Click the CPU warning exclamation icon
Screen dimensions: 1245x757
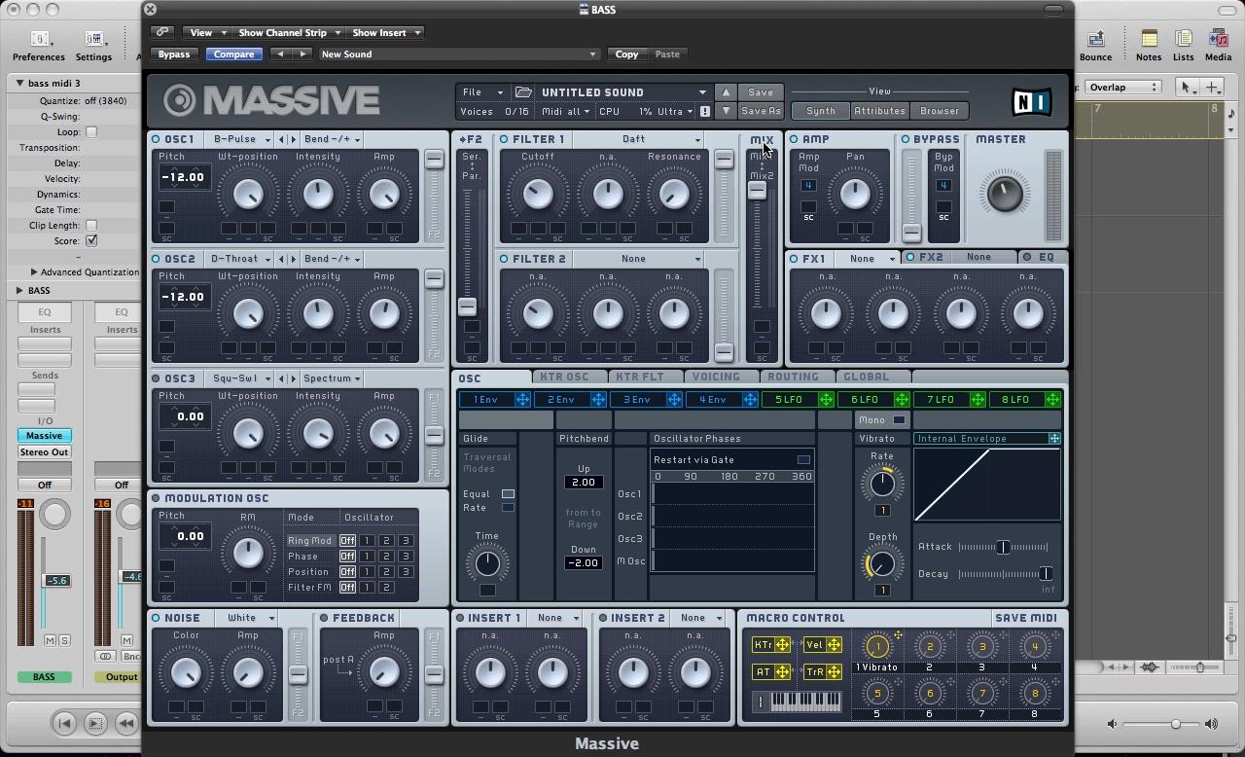click(x=705, y=112)
